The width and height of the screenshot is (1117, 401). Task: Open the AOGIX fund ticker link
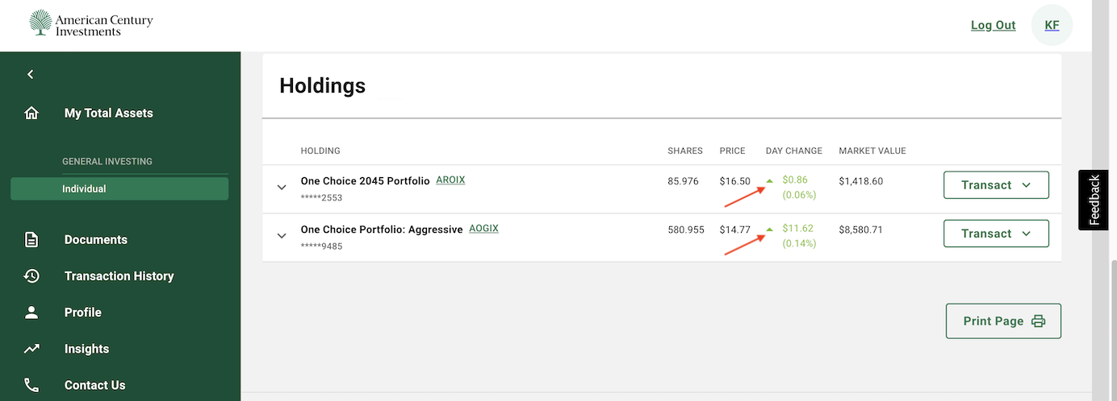pos(483,229)
